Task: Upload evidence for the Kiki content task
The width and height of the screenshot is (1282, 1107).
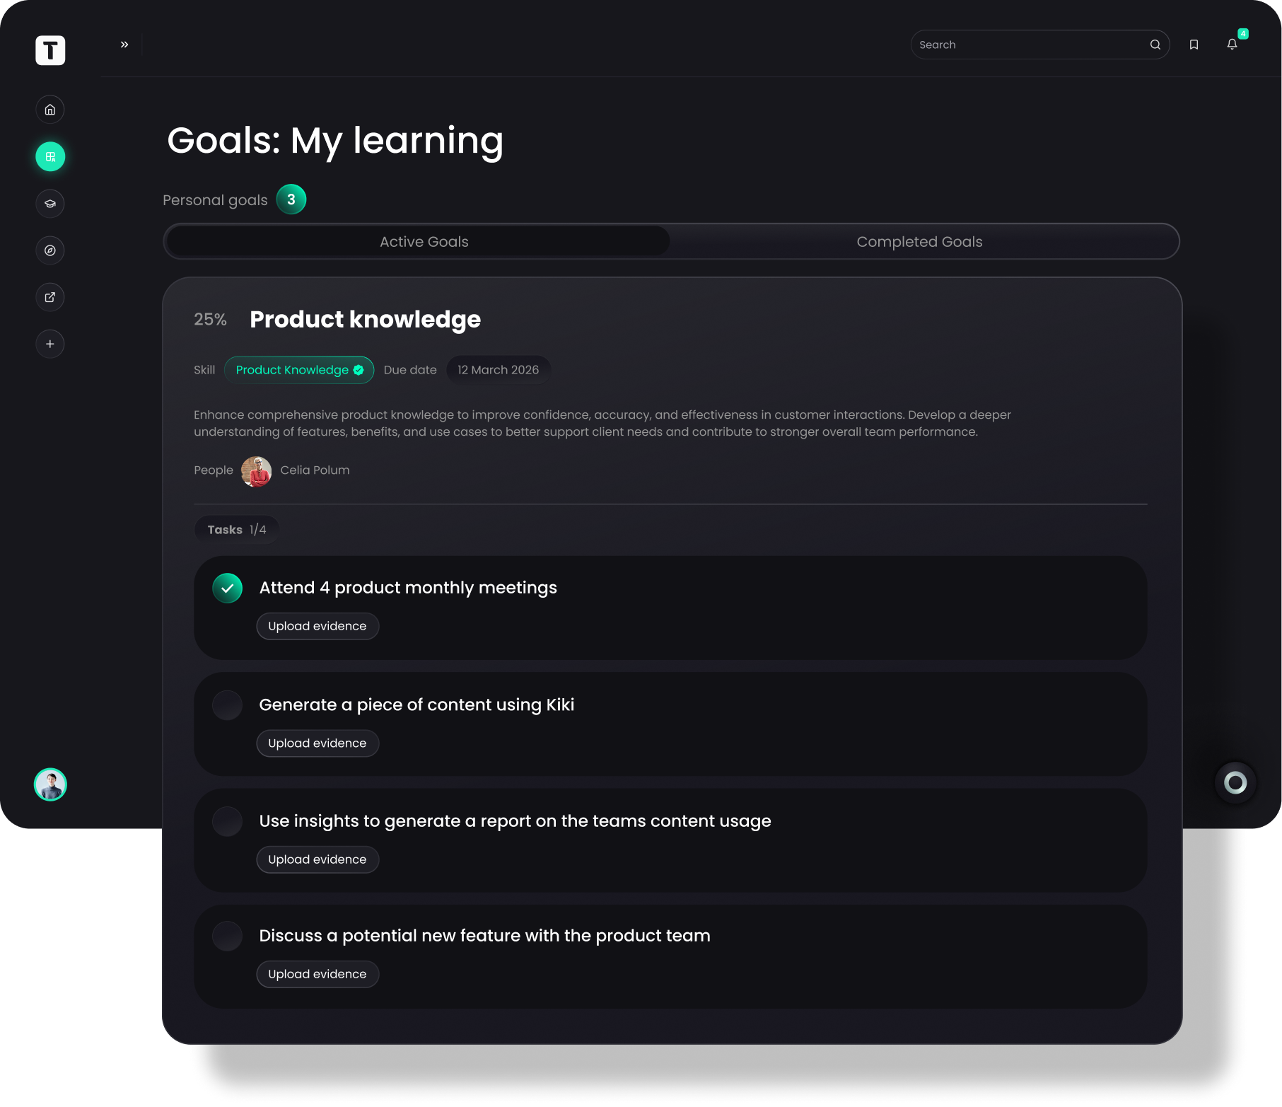Action: 317,743
